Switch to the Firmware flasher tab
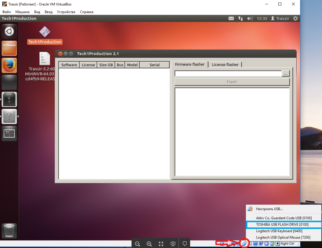 190,64
